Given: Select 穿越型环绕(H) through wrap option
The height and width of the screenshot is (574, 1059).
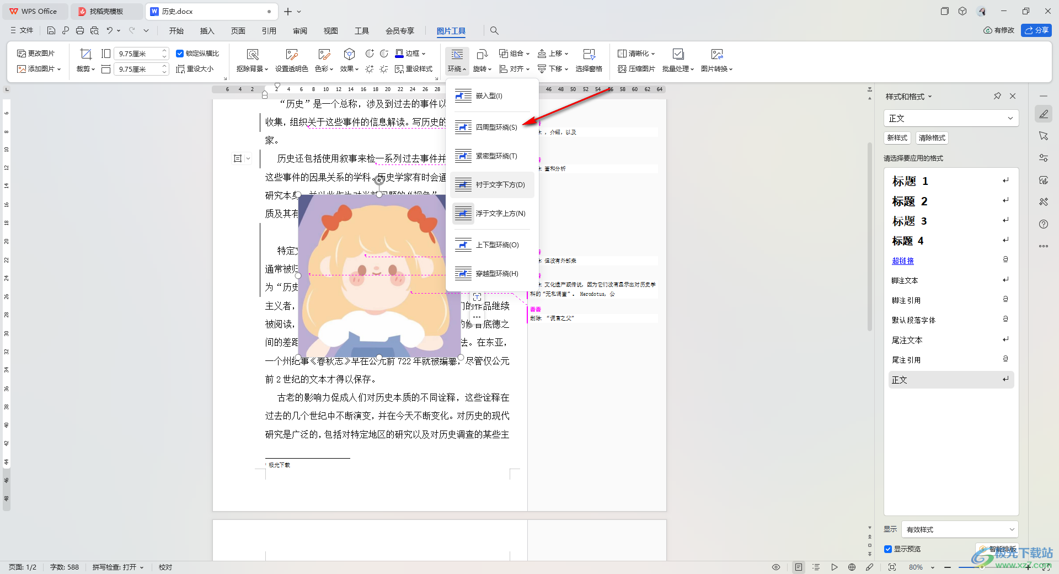Looking at the screenshot, I should click(492, 274).
